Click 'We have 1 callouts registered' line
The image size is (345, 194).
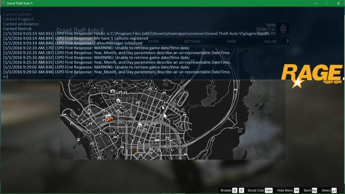76,38
